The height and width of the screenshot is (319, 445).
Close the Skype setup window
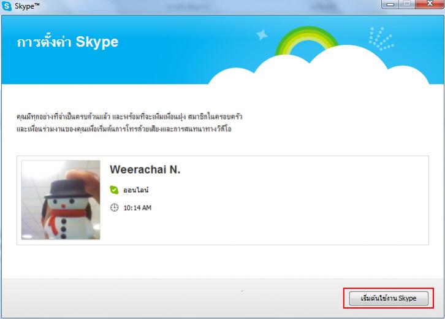pyautogui.click(x=430, y=4)
